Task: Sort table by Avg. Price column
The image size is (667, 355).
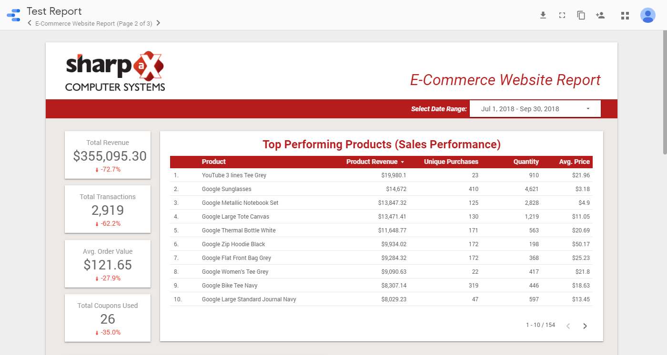Action: coord(575,162)
